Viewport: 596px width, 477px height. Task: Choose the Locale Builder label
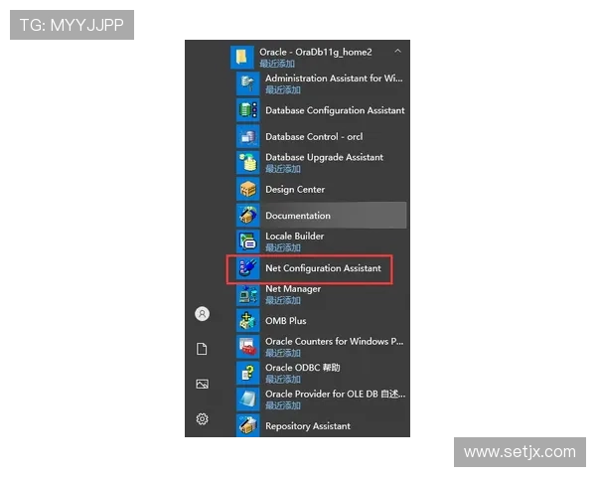click(295, 237)
